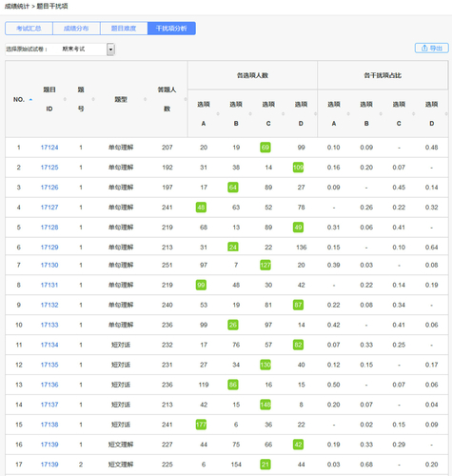Sort by 选项 D under 各选项人数

(315, 113)
